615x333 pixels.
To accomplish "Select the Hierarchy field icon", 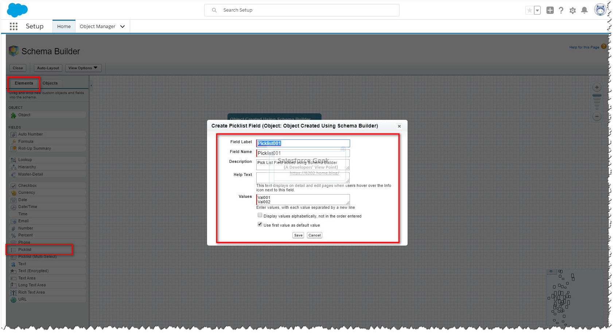I will (x=13, y=167).
